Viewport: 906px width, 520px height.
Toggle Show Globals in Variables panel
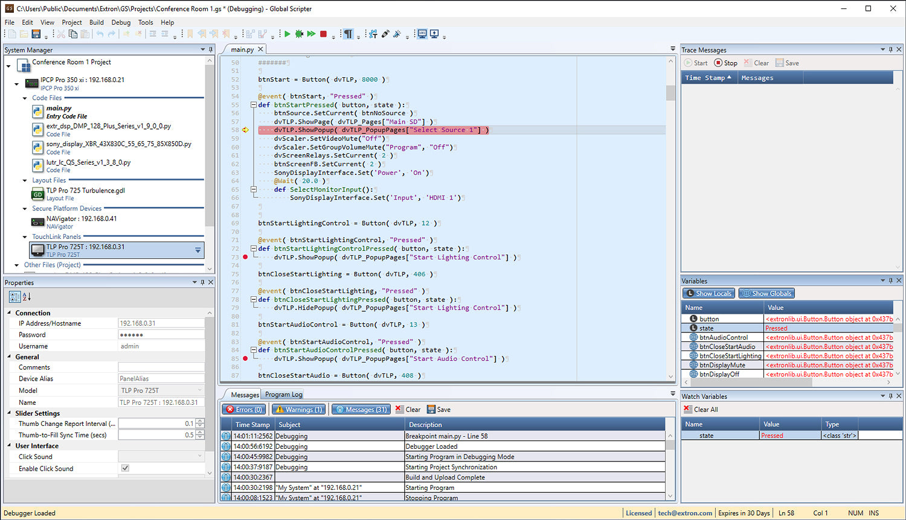tap(766, 293)
